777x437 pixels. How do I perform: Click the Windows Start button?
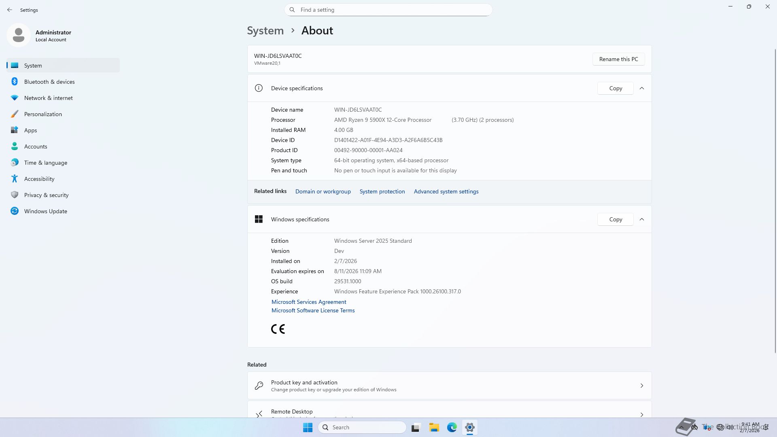tap(308, 427)
